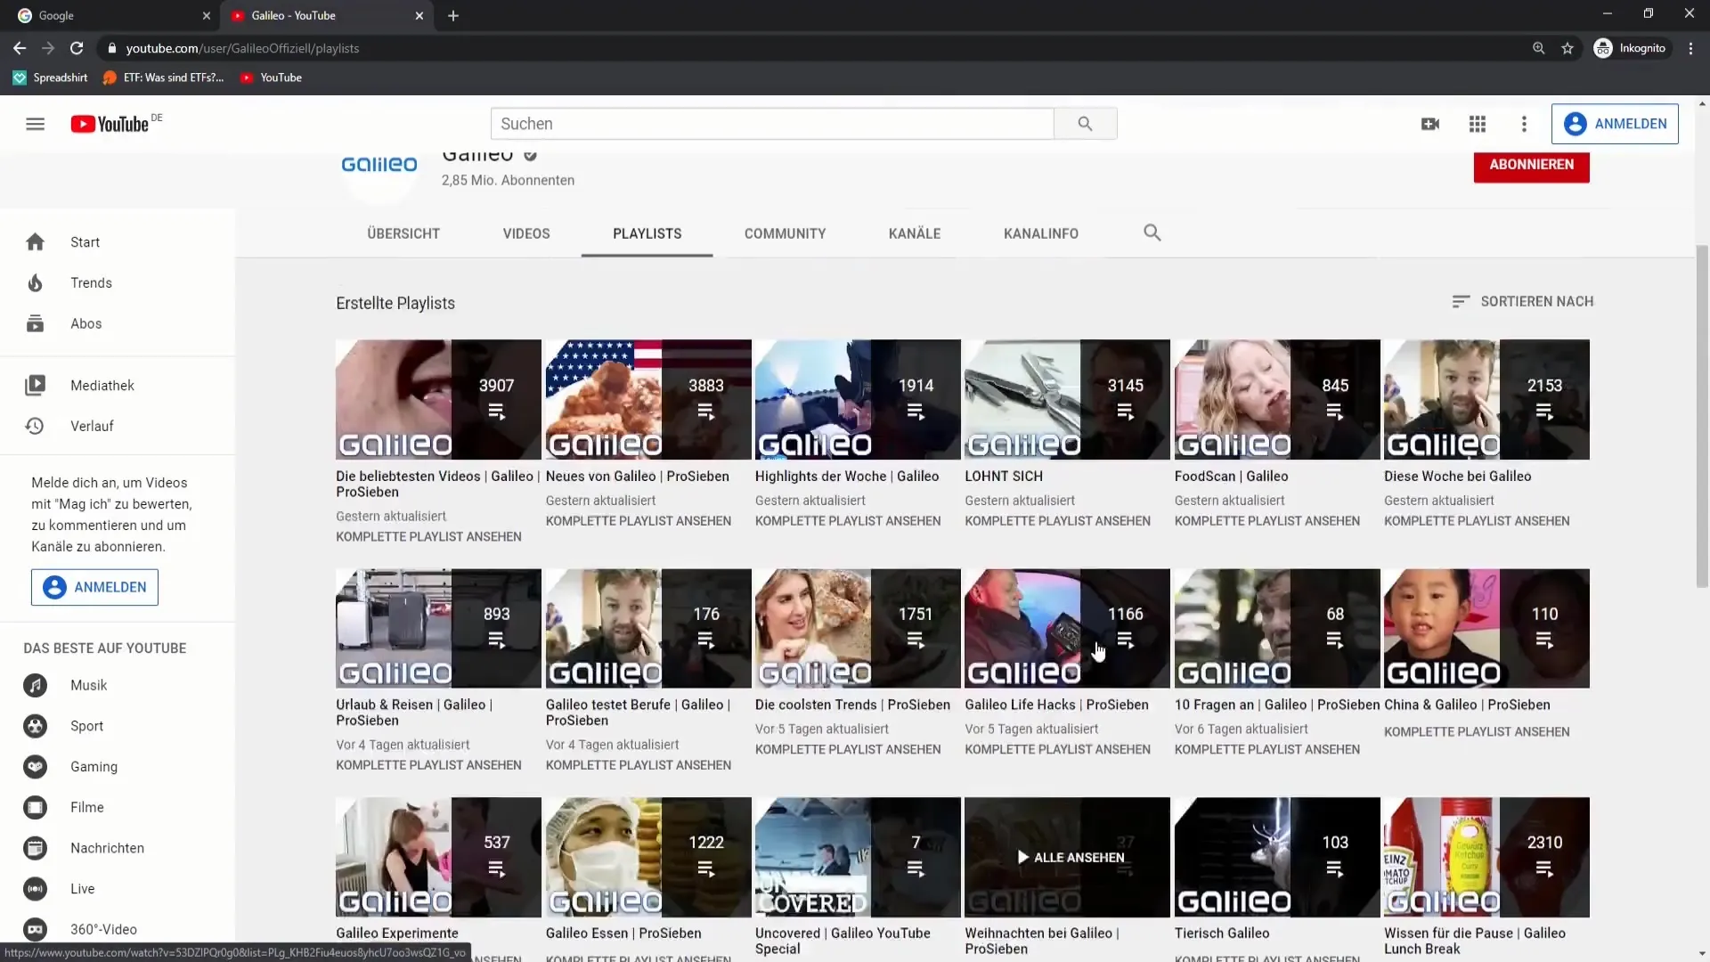Click Anmelden in top right
Viewport: 1710px width, 962px height.
(1615, 124)
